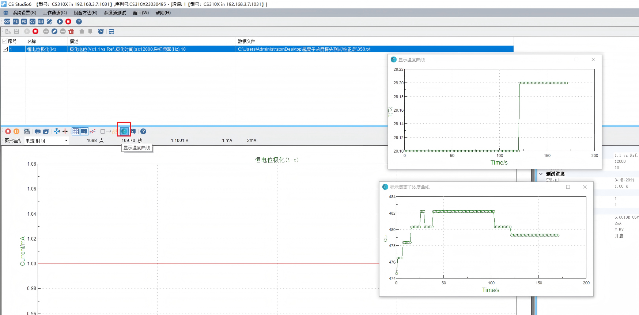Viewport: 639px width, 315px height.
Task: Toggle the grid lines display button
Action: tap(76, 131)
